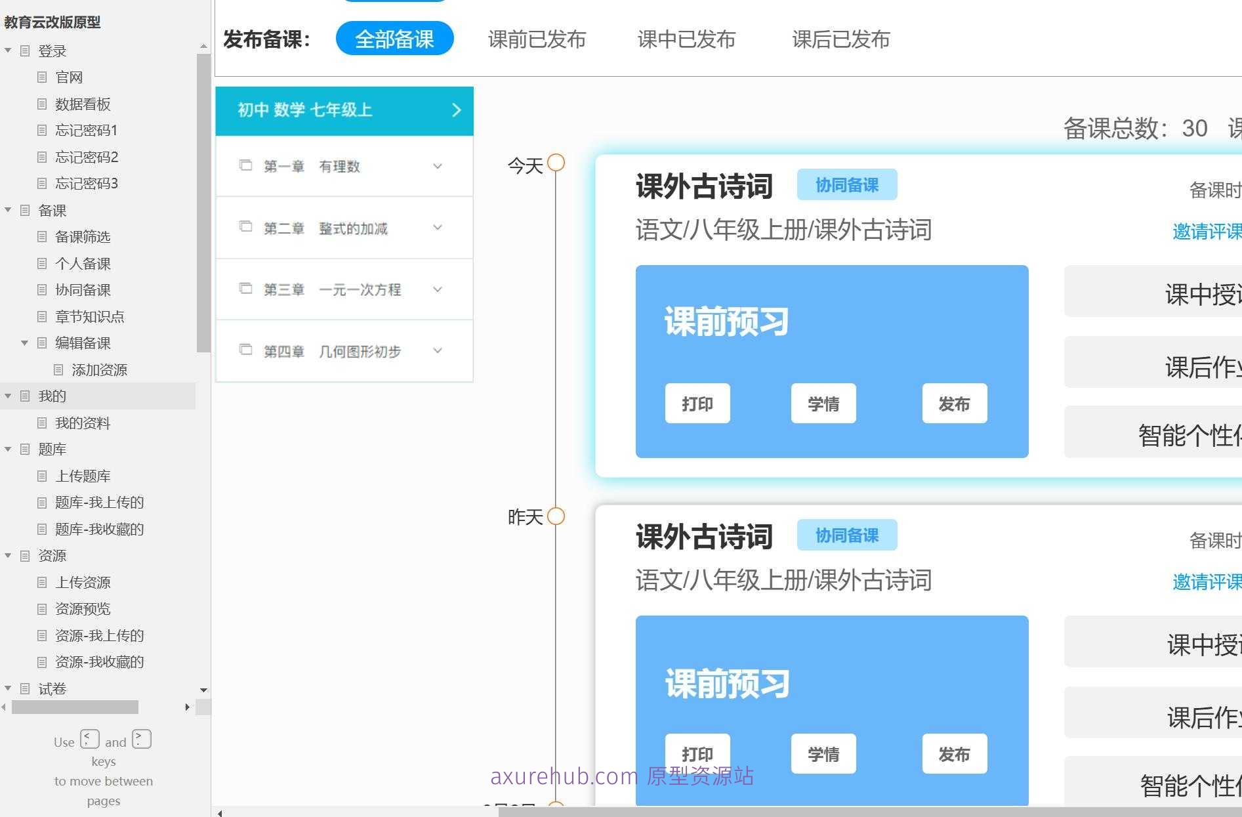This screenshot has height=817, width=1242.
Task: Open the 题库-我收藏的 page
Action: click(x=99, y=529)
